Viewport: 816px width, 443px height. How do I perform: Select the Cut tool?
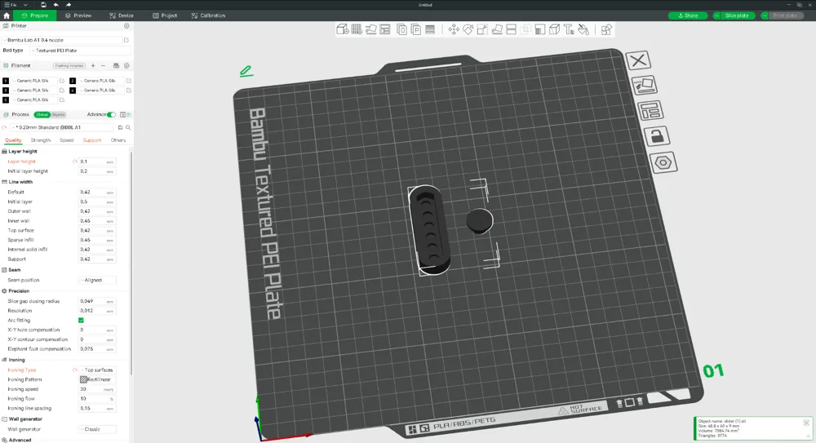[511, 29]
